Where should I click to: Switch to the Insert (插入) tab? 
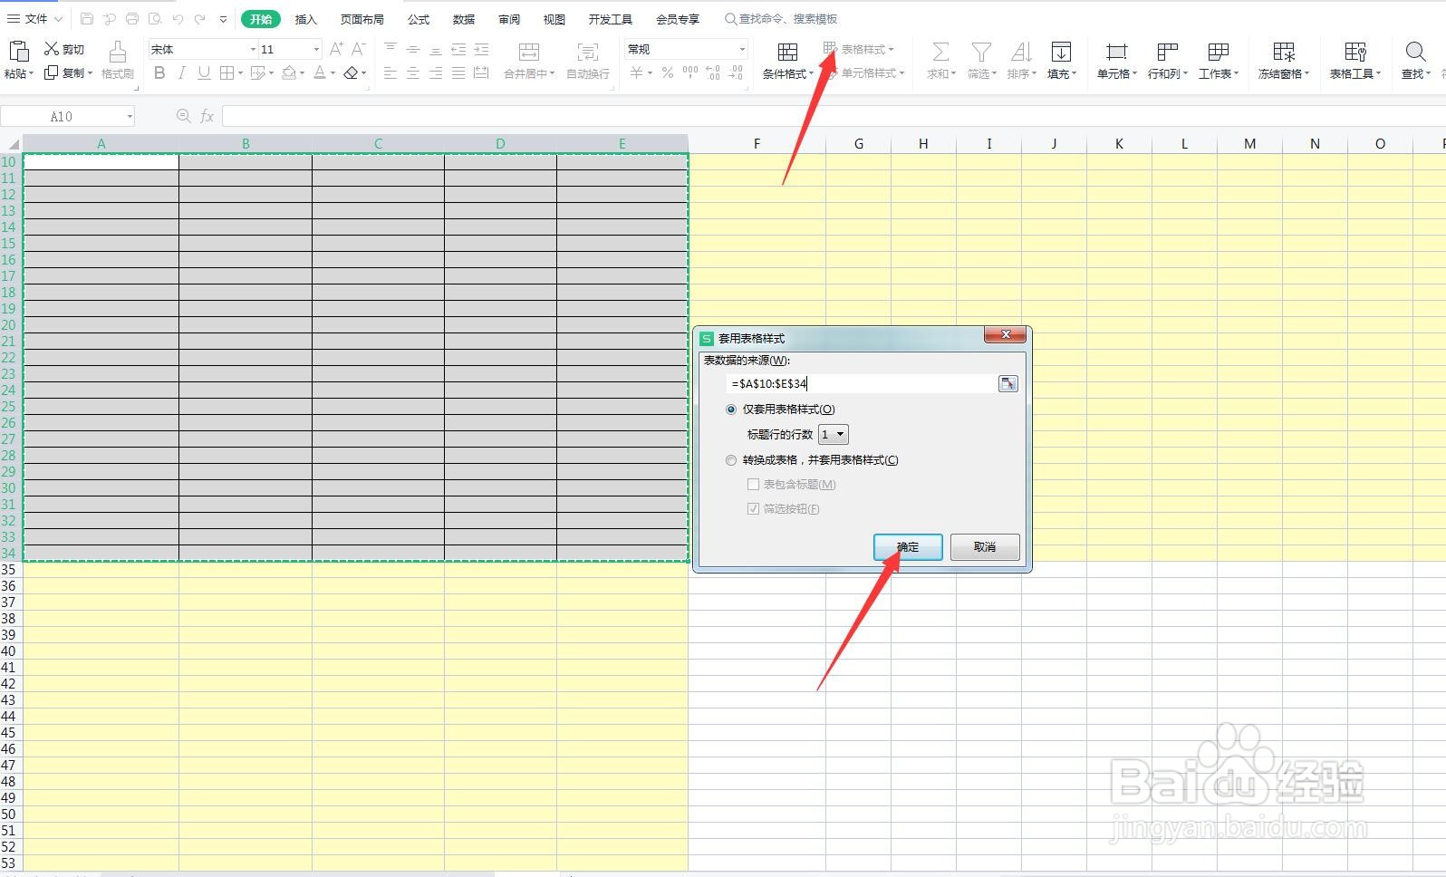[306, 19]
